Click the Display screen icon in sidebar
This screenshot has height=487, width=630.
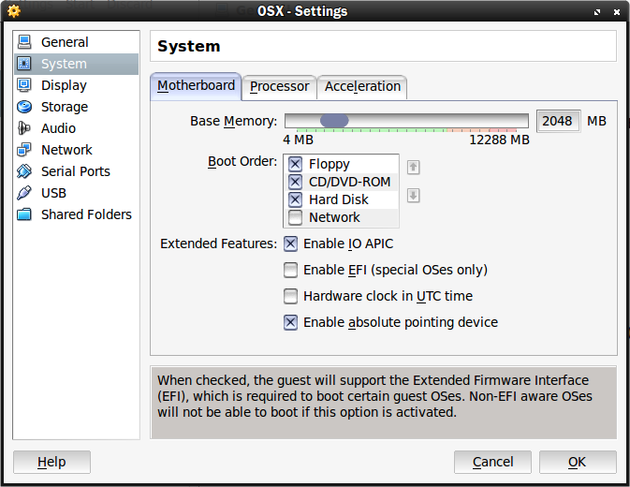(24, 85)
